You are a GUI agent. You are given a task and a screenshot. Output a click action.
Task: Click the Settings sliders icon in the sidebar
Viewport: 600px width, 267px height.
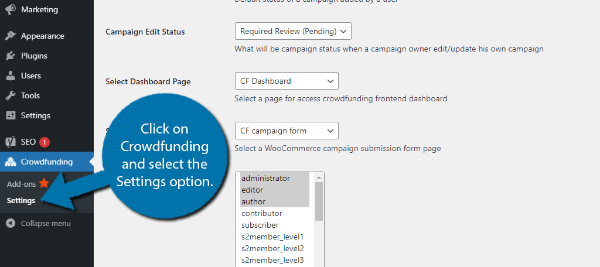point(11,115)
